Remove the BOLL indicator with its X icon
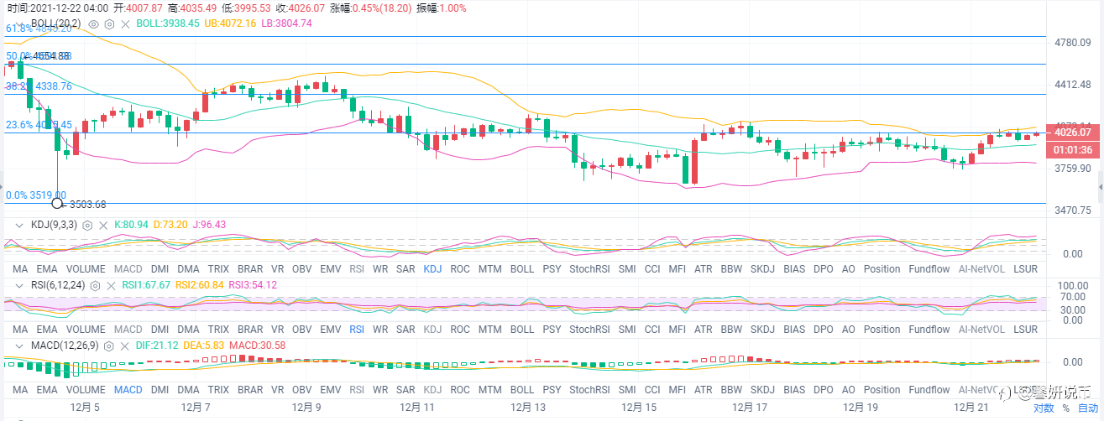 (x=125, y=24)
